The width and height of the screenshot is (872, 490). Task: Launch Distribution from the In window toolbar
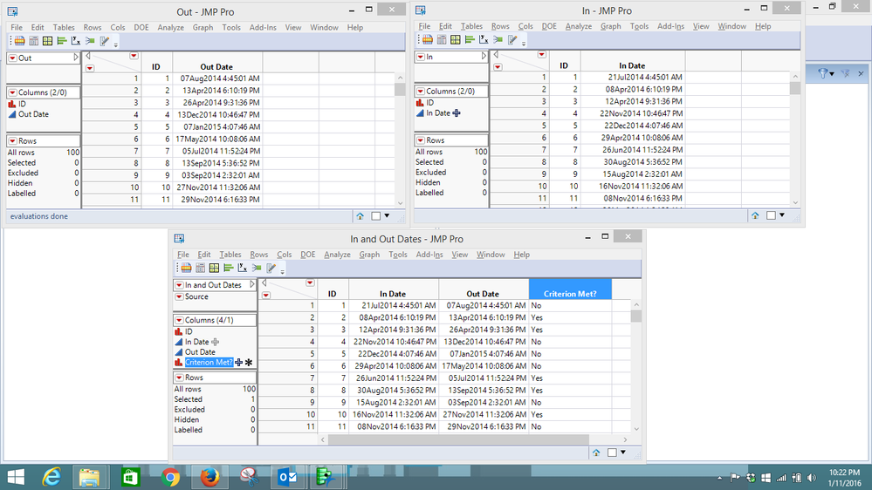[470, 39]
